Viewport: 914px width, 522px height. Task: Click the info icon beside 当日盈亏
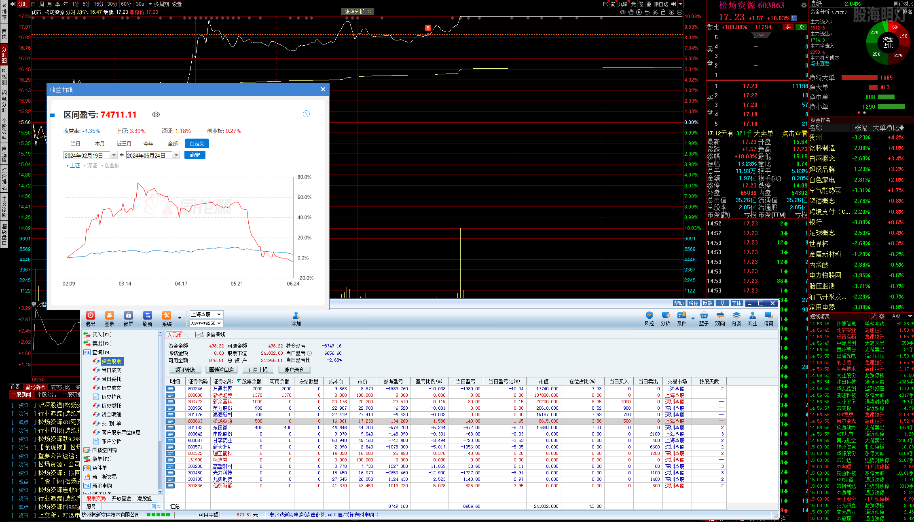pyautogui.click(x=309, y=353)
